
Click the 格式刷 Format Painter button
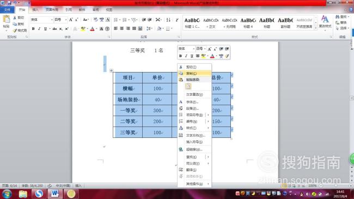click(x=20, y=31)
